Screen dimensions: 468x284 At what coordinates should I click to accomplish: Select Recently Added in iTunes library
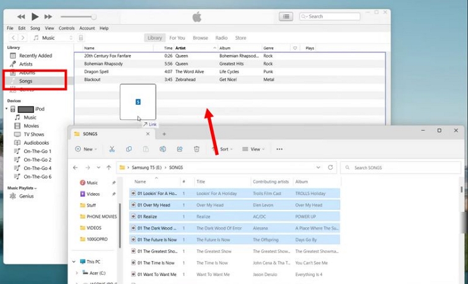35,56
